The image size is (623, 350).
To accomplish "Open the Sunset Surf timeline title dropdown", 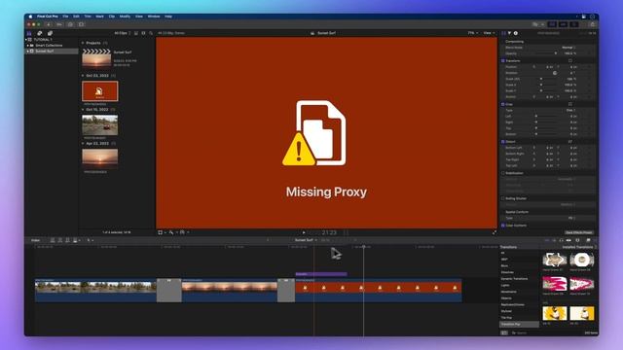I will point(306,240).
